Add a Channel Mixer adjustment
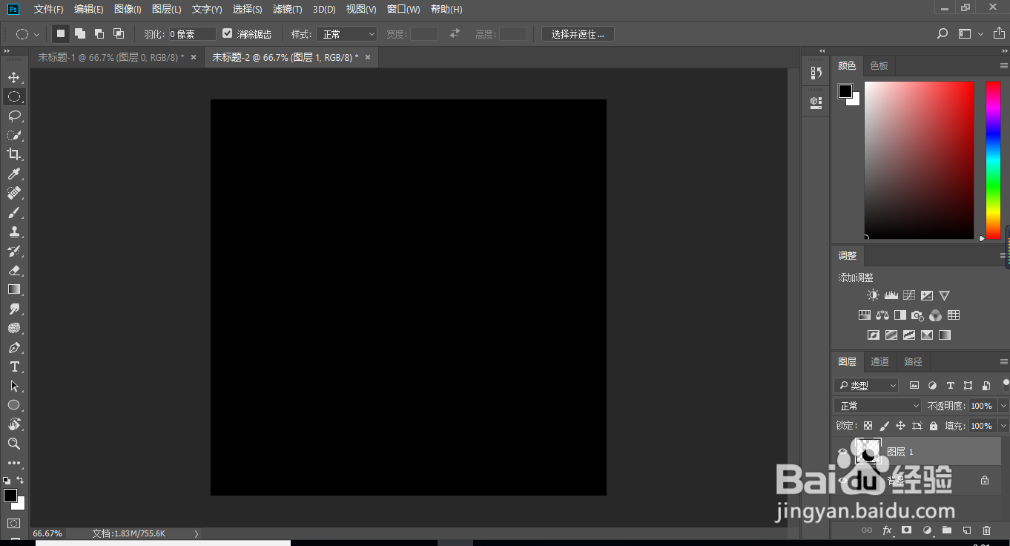 coord(935,315)
